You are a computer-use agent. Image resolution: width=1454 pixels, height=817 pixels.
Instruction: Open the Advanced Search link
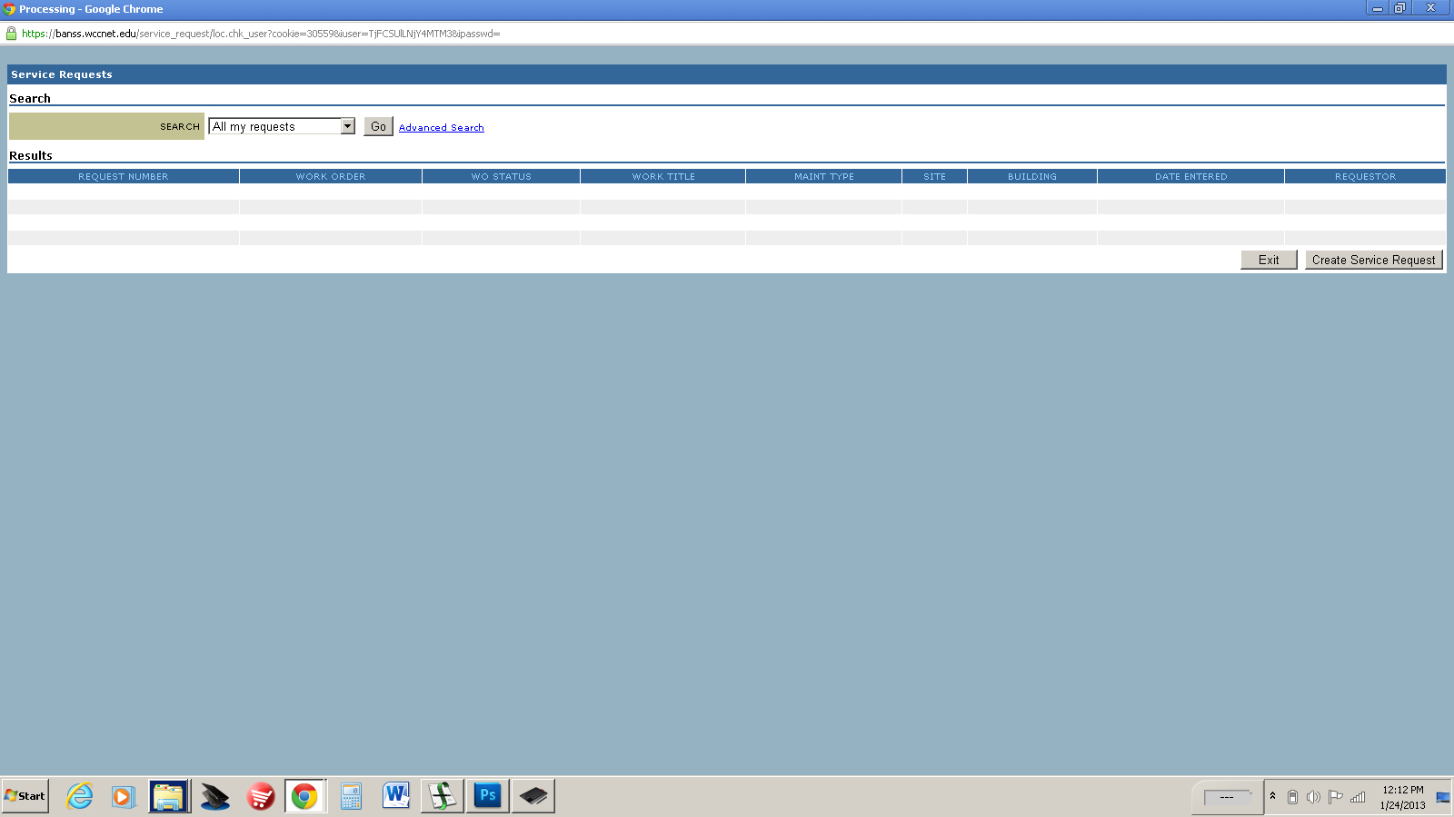441,128
